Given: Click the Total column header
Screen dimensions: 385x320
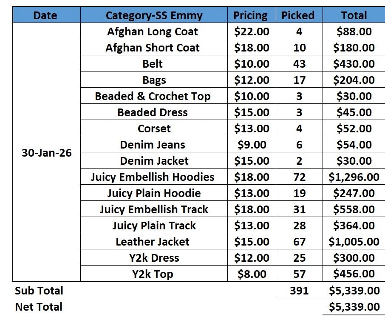Looking at the screenshot, I should pyautogui.click(x=354, y=15).
